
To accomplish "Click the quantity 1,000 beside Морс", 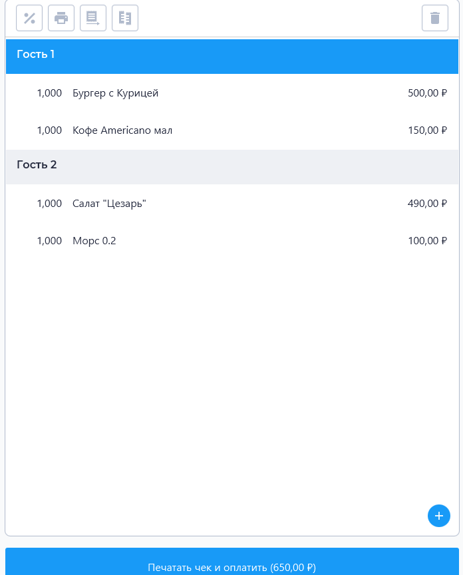I will (x=49, y=241).
